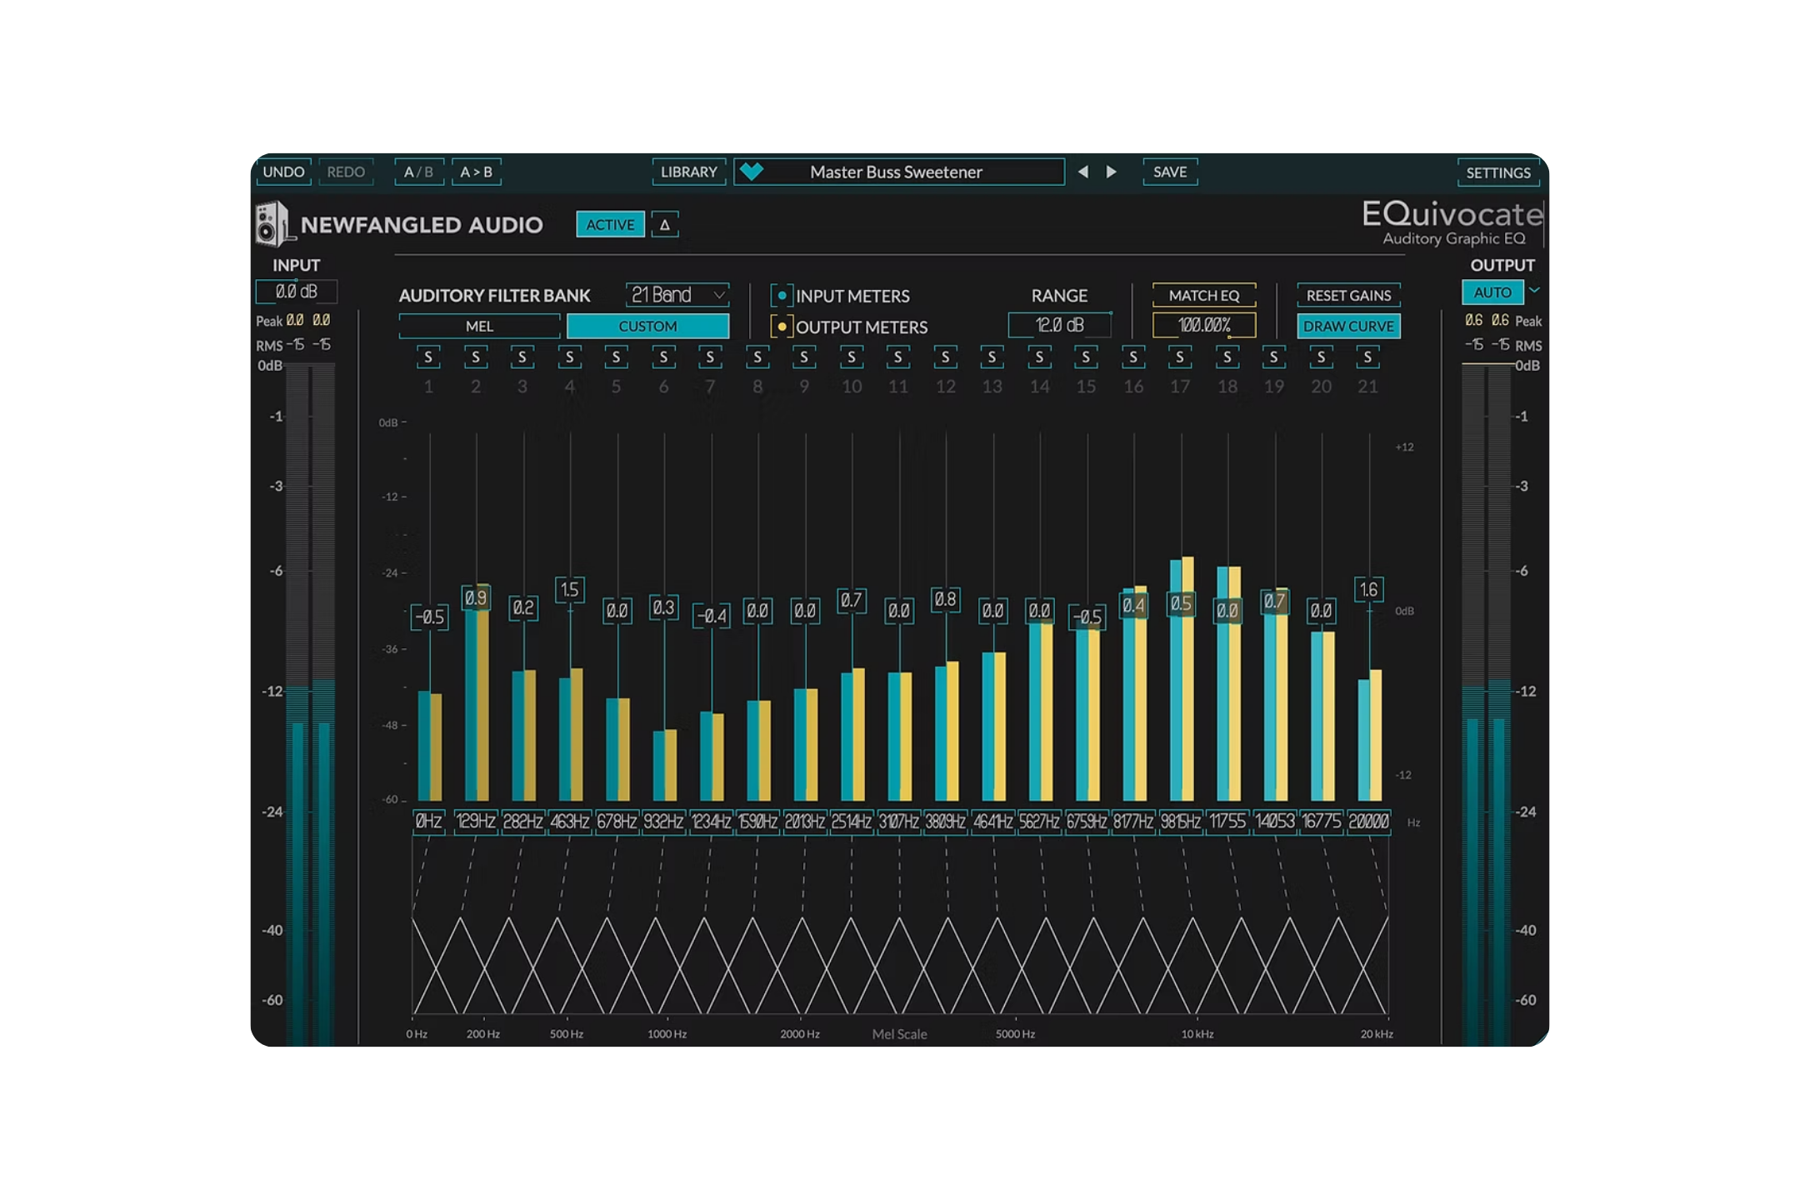The width and height of the screenshot is (1800, 1200).
Task: Solo band 10 with its S icon
Action: (852, 357)
